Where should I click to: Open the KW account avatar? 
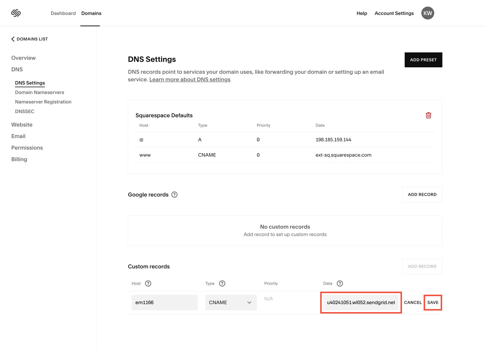427,13
